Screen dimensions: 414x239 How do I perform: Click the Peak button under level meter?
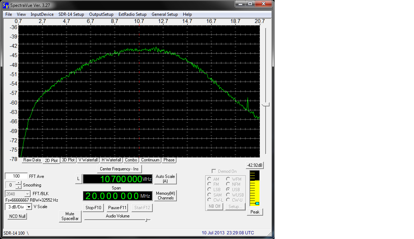(255, 212)
